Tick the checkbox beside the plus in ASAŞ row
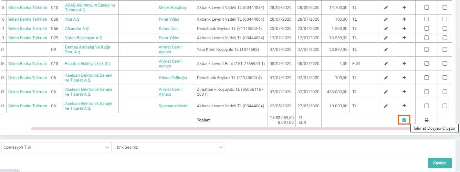Screen dimensions: 460x172 [x=427, y=8]
